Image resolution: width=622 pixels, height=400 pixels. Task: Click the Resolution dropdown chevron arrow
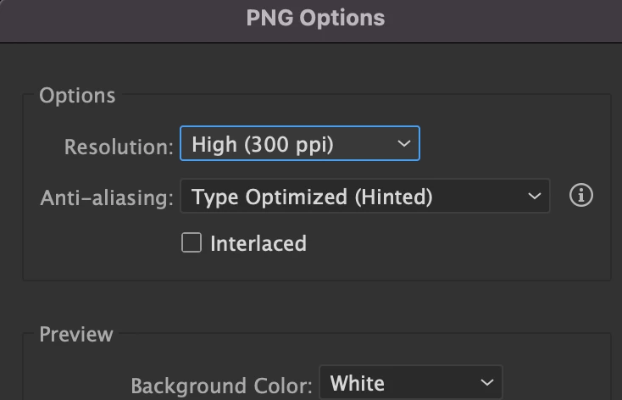(403, 144)
